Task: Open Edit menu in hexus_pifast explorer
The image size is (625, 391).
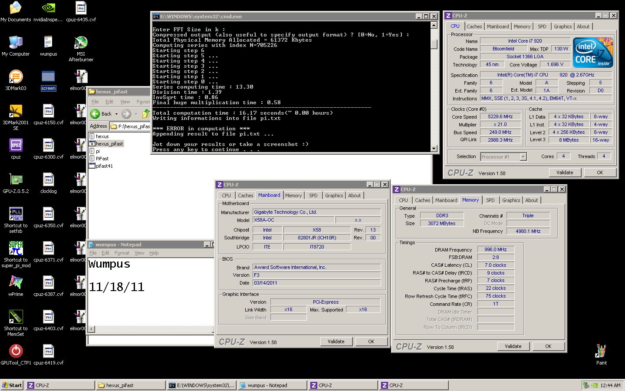Action: (109, 102)
